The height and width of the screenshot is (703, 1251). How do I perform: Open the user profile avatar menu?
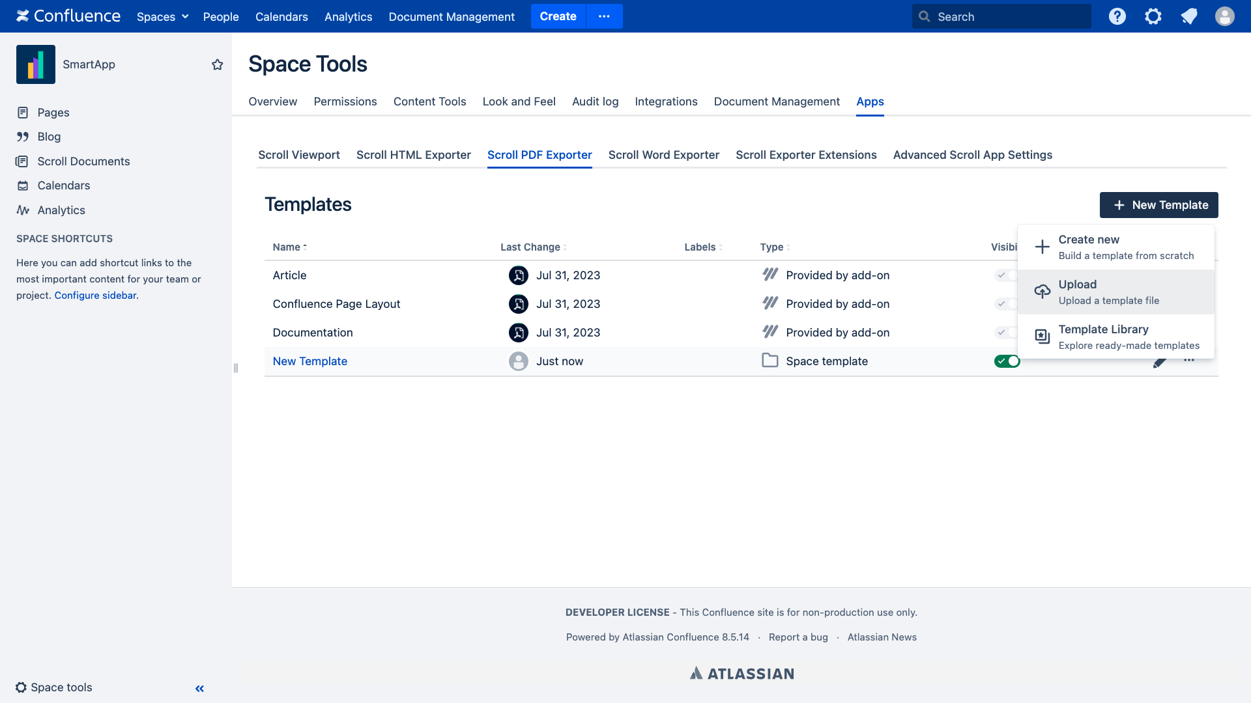click(1224, 16)
